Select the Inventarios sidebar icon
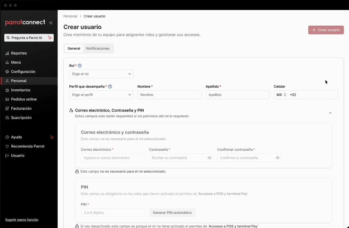The image size is (349, 228). click(x=7, y=90)
